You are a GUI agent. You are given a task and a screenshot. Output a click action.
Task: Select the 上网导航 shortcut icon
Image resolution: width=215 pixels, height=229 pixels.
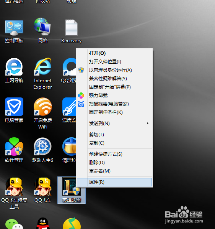14,67
